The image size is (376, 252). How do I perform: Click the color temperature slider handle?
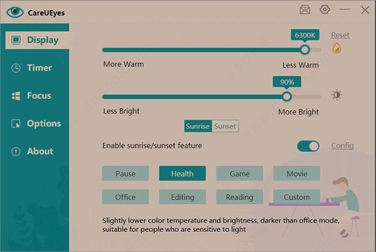[x=305, y=50]
